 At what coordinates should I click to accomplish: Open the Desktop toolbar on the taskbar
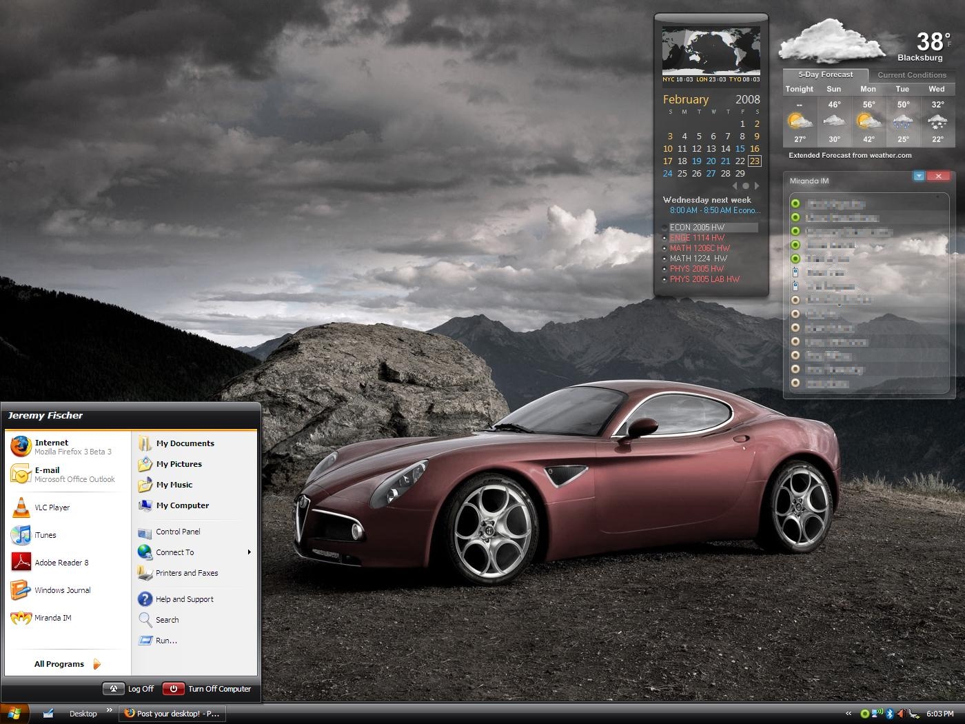coord(83,714)
